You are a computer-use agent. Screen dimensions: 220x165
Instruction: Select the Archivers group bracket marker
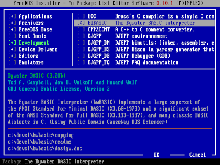coord(12,23)
